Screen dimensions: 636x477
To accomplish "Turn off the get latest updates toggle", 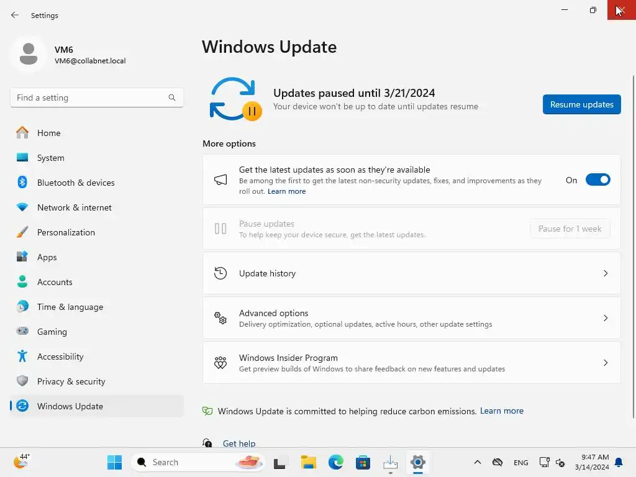I will (x=598, y=179).
